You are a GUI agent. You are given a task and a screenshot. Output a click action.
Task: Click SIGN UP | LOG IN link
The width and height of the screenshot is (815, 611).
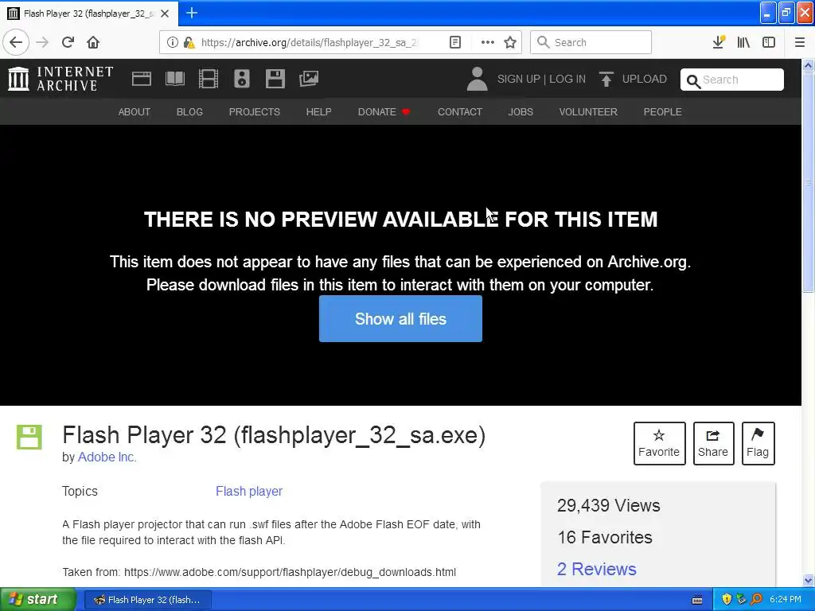541,79
